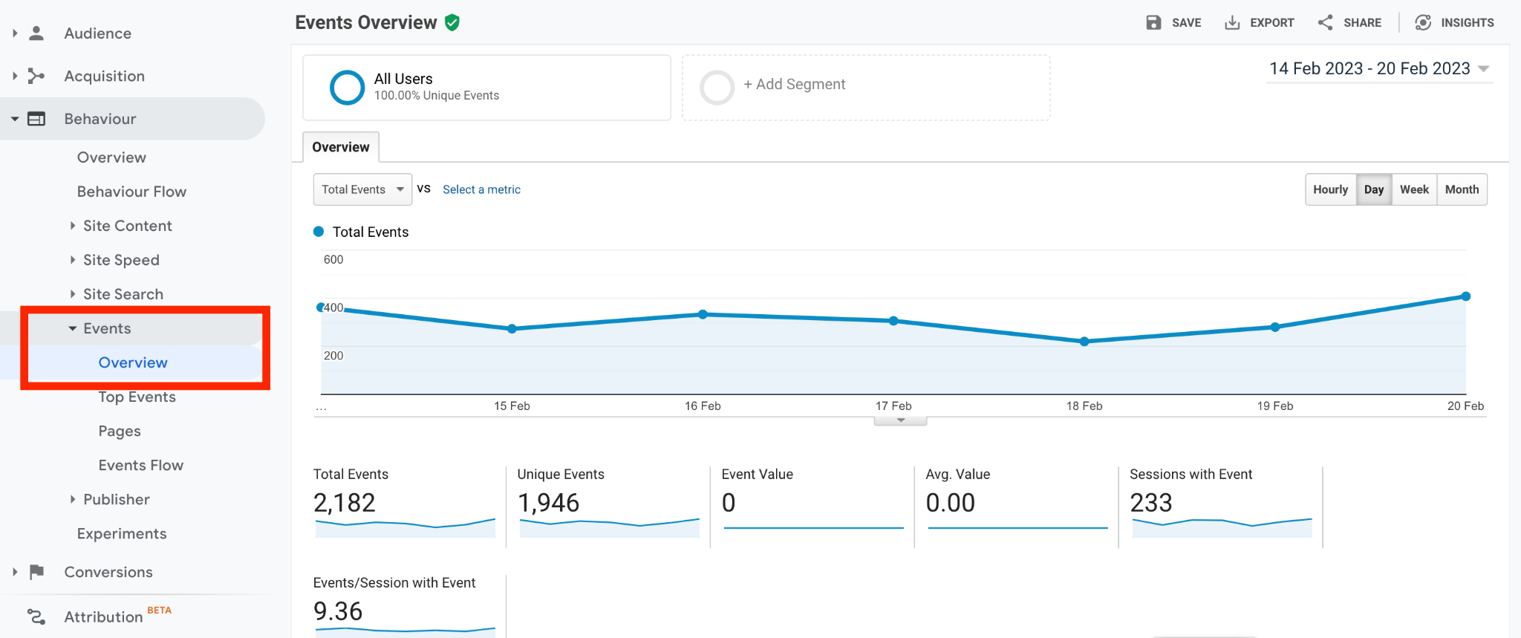This screenshot has height=638, width=1521.
Task: Open Top Events in sidebar
Action: 137,397
